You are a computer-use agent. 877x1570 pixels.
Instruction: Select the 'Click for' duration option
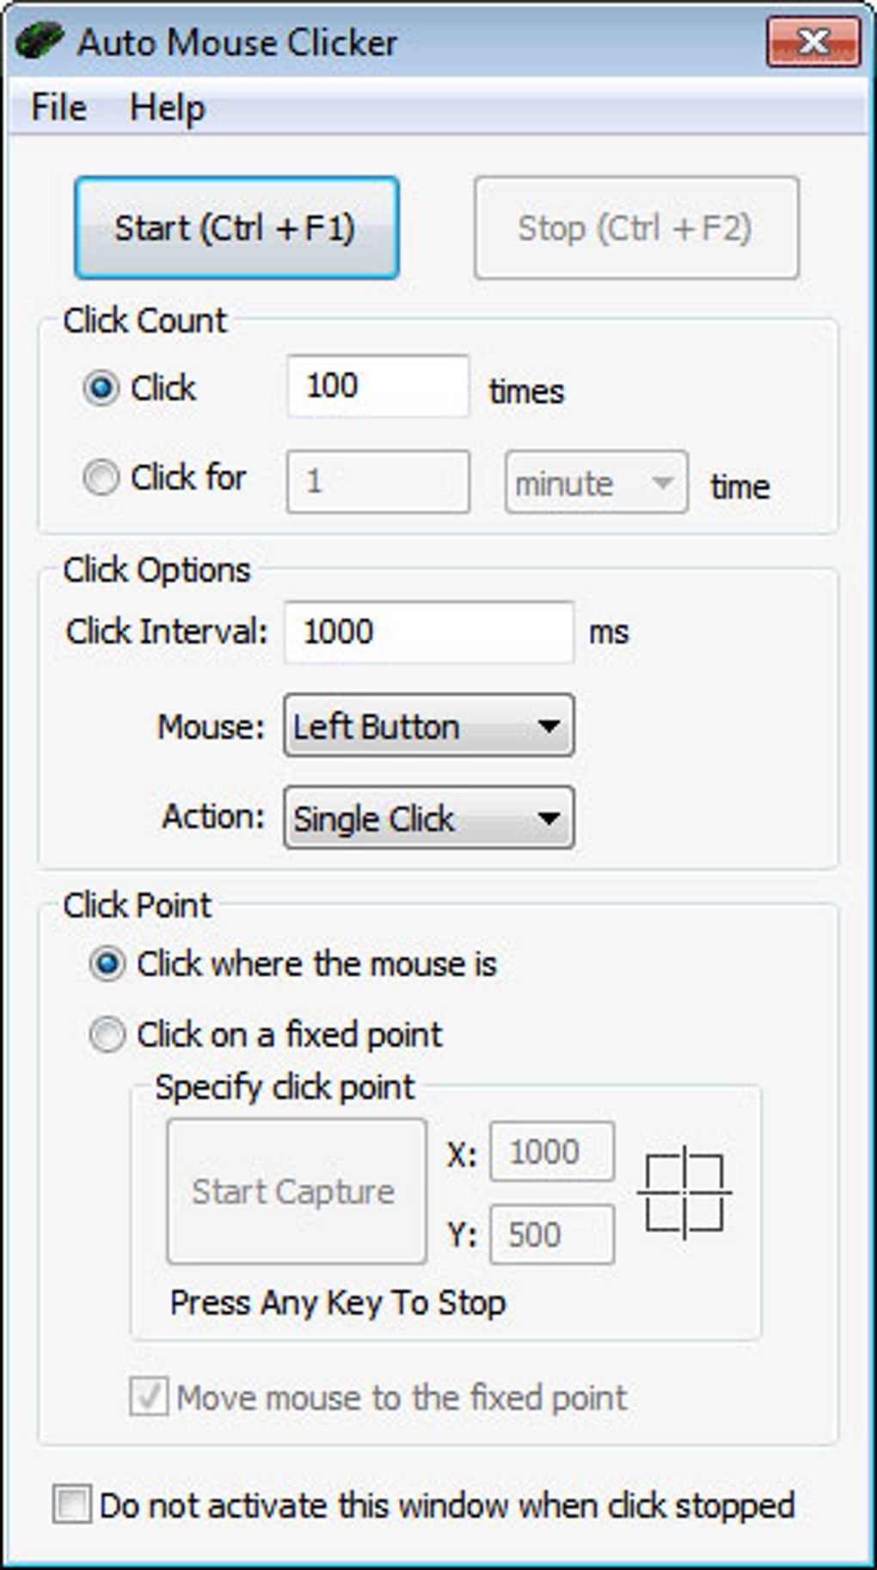click(101, 477)
